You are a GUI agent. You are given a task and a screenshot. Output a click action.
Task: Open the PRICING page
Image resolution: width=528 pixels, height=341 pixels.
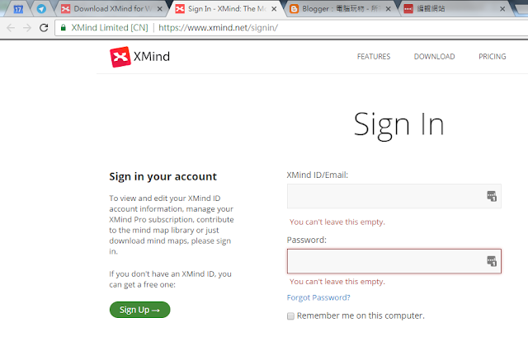tap(492, 57)
